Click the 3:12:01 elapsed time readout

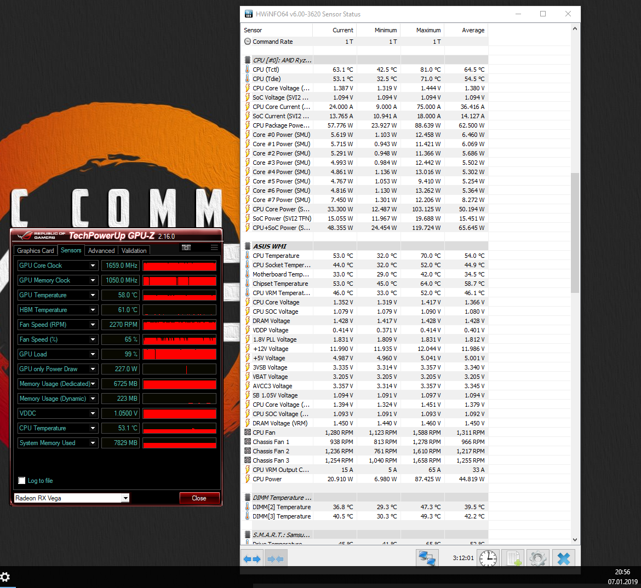pos(463,558)
